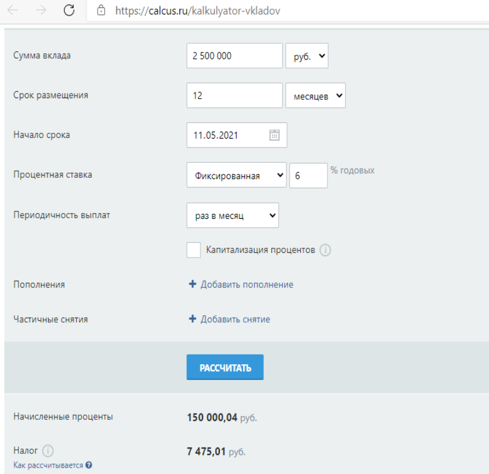The width and height of the screenshot is (489, 474).
Task: Reload the page with refresh icon
Action: pos(69,10)
